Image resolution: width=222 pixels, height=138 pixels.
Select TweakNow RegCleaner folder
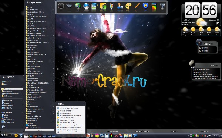pos(40,92)
